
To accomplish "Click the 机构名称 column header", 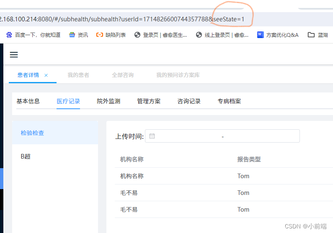I will click(132, 159).
